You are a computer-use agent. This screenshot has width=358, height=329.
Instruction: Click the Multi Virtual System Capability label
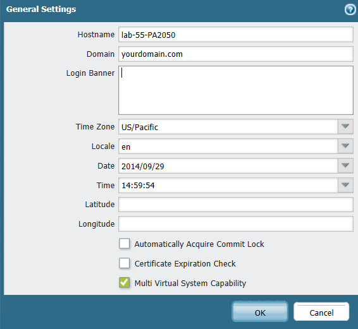pyautogui.click(x=190, y=284)
